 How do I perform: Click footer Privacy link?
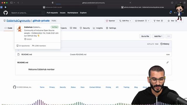pos(52,87)
